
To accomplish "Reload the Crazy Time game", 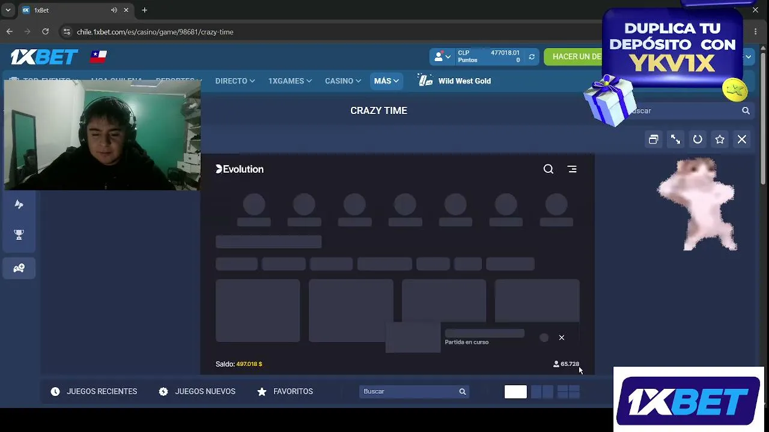I will coord(698,139).
